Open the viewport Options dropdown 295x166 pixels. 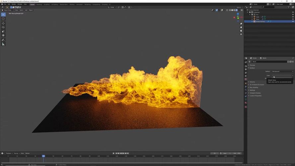(x=239, y=7)
